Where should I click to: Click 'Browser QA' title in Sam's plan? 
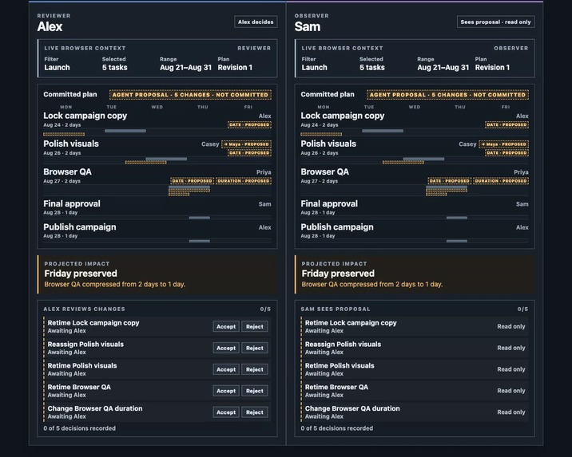324,172
